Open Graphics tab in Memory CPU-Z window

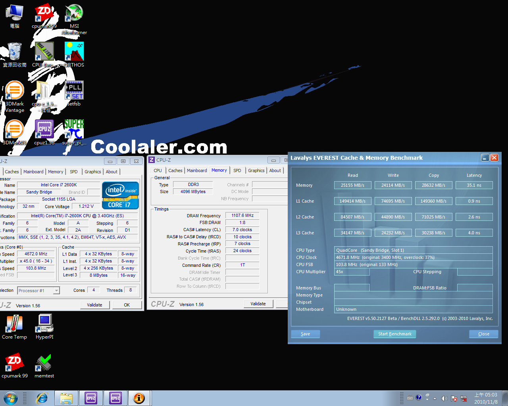[256, 170]
